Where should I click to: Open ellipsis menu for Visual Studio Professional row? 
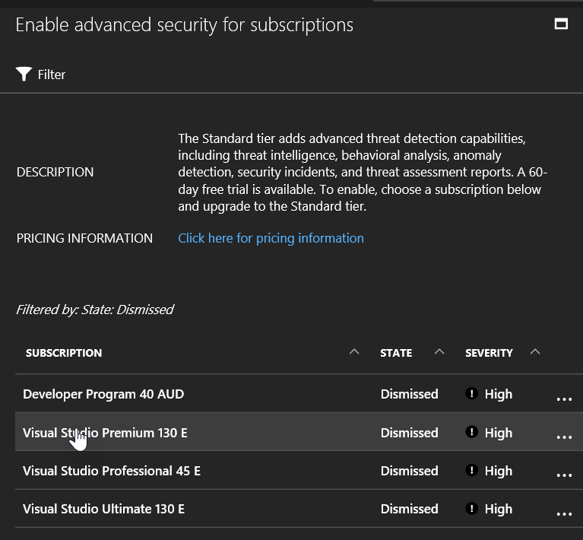(564, 475)
